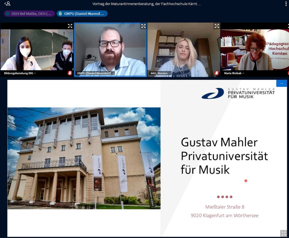Open the AAU, Noreen name dropdown

click(160, 73)
